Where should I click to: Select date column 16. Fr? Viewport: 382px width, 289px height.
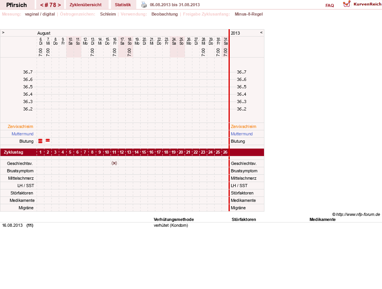115,41
